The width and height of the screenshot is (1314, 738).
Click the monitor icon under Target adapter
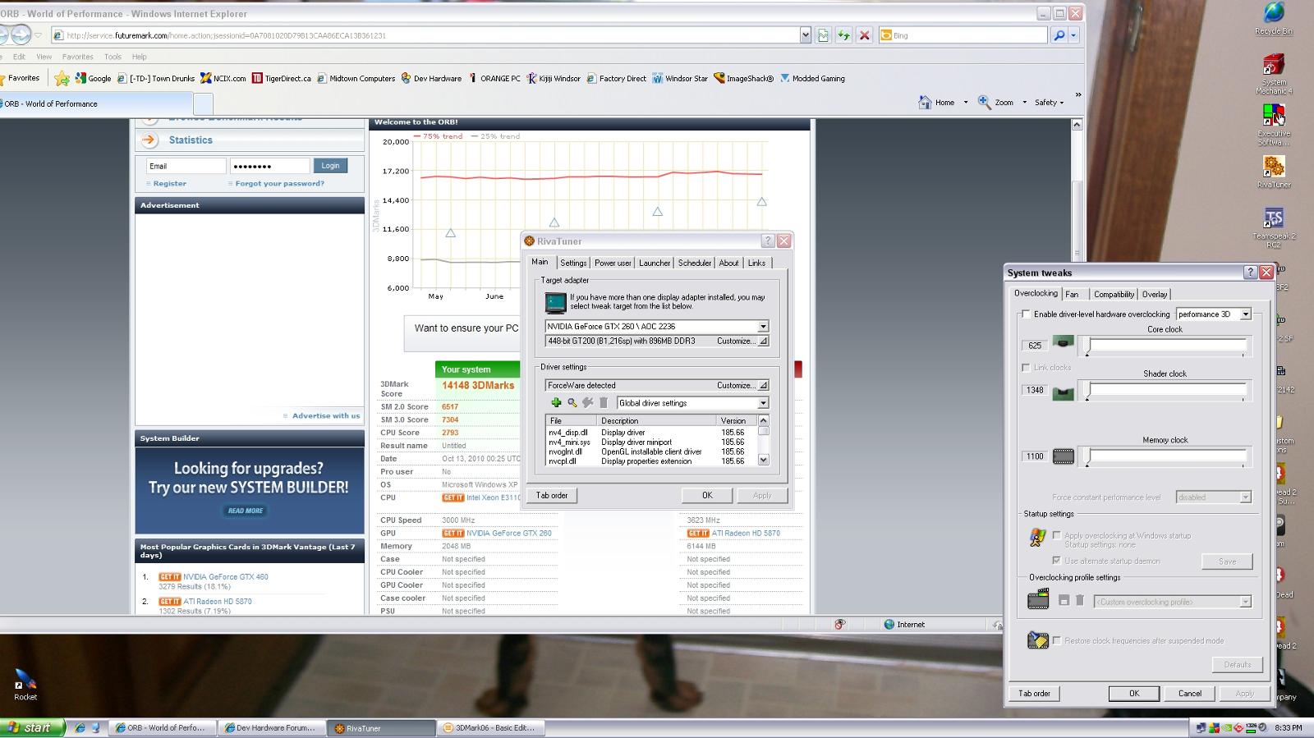(x=556, y=303)
